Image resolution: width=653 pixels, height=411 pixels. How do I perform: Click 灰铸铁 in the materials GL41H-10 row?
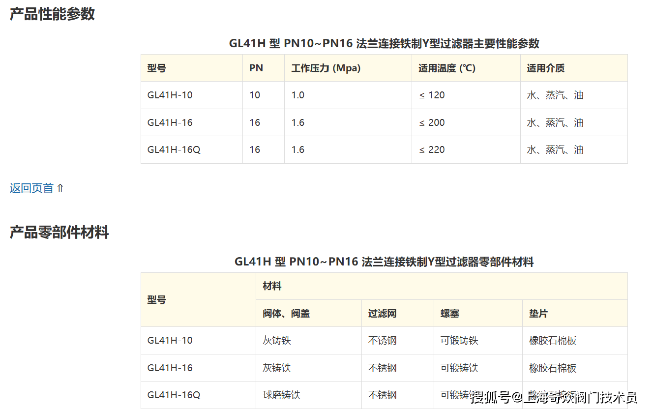(277, 340)
